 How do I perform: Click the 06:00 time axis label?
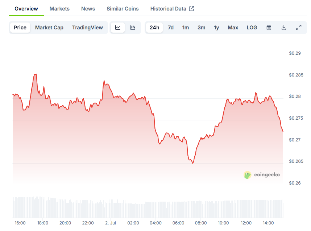tap(178, 223)
